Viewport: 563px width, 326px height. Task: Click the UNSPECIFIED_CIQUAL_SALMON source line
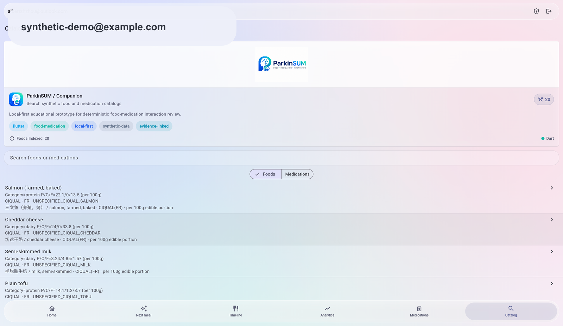pos(52,201)
